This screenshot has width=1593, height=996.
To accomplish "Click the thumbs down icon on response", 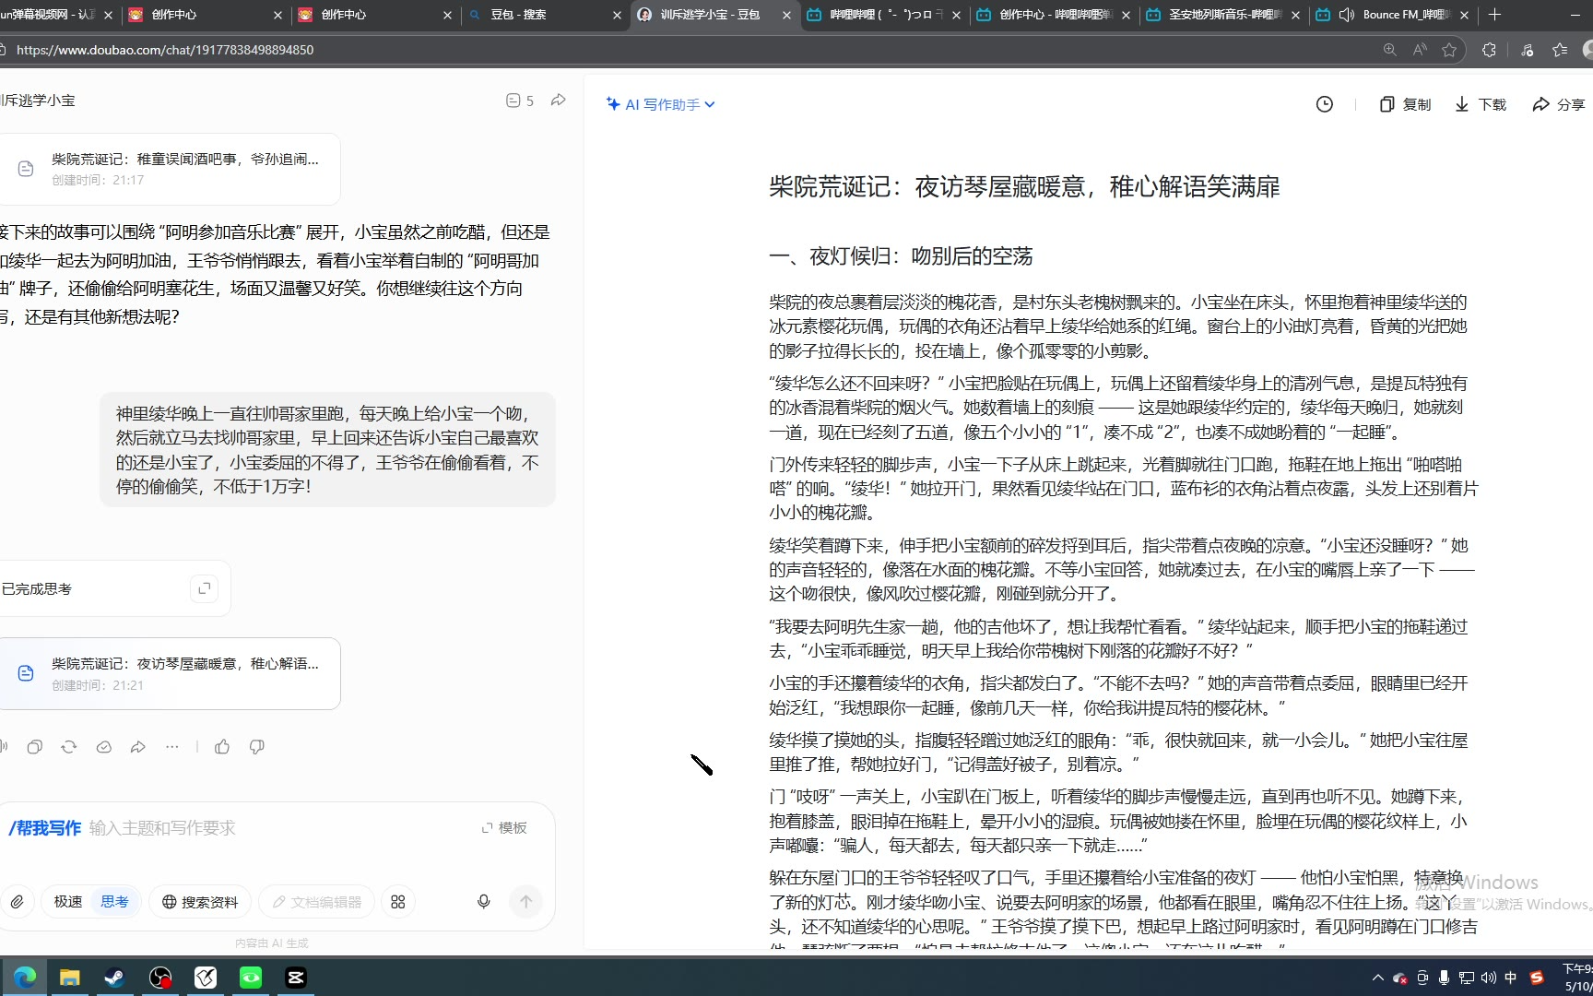I will click(x=257, y=747).
